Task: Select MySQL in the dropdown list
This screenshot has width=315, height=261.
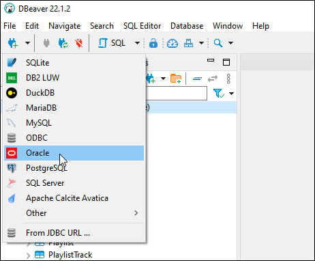Action: point(74,123)
